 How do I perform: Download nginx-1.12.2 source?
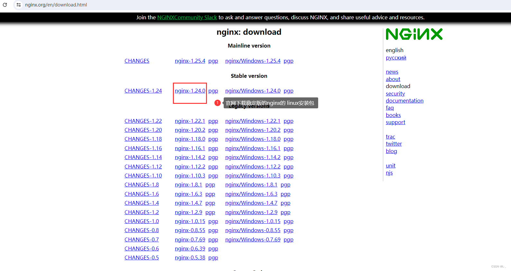[190, 167]
